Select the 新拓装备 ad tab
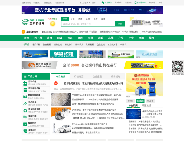 (150, 101)
